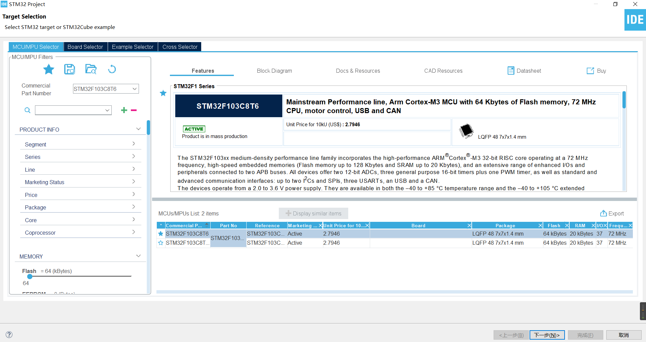
Task: Expand the Price filter
Action: tap(134, 194)
